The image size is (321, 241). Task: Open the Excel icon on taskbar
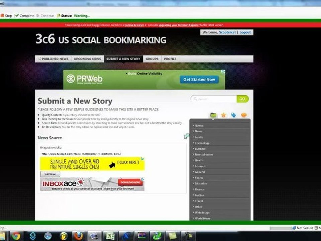[110, 236]
